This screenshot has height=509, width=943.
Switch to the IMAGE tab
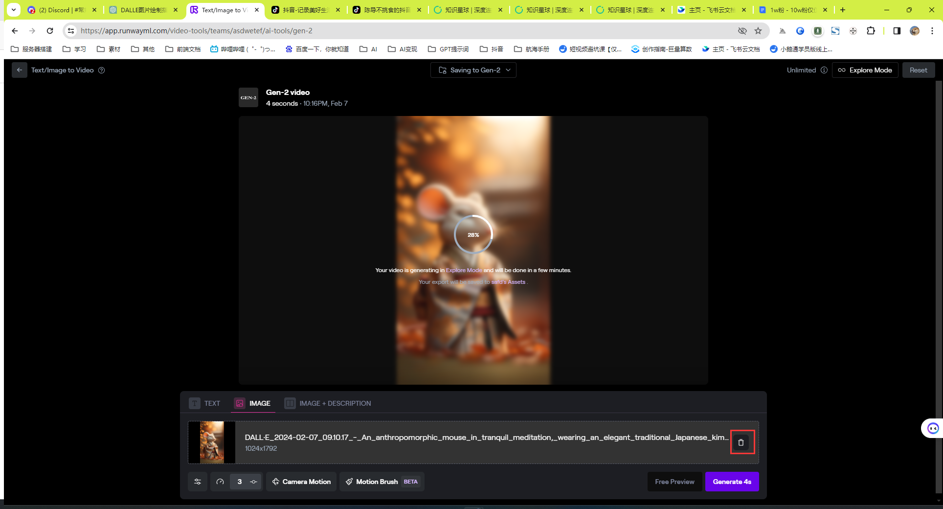(253, 403)
